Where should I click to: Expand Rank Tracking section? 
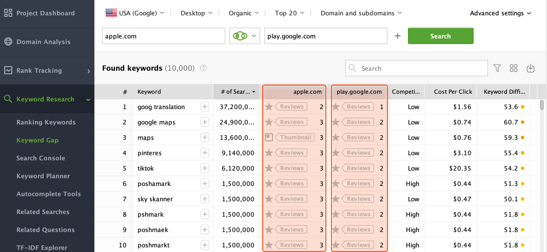coord(47,70)
